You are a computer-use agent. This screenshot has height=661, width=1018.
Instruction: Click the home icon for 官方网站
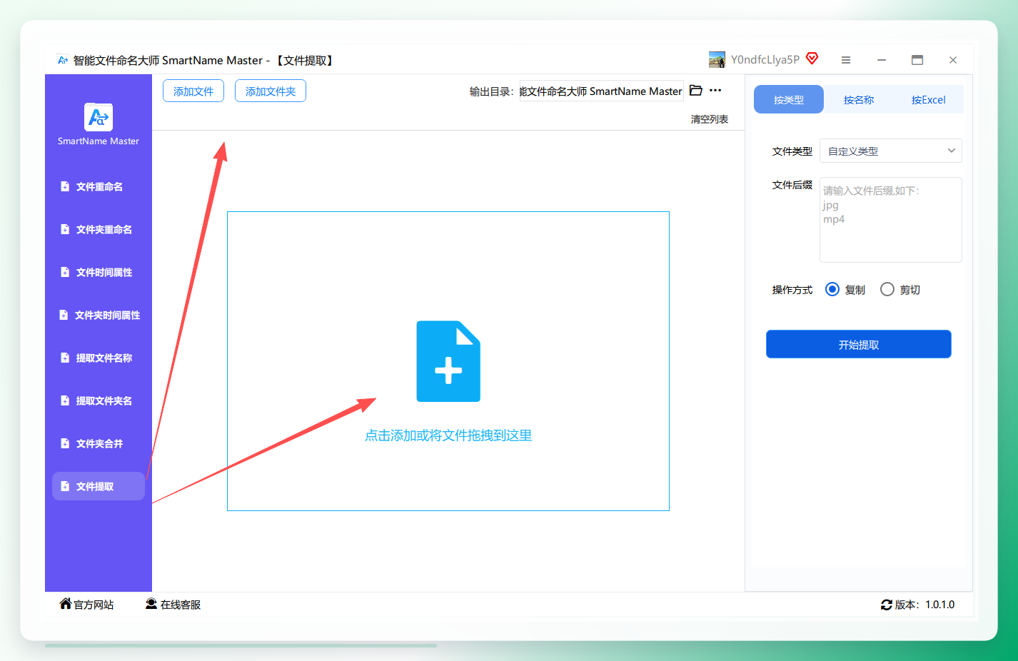(66, 604)
